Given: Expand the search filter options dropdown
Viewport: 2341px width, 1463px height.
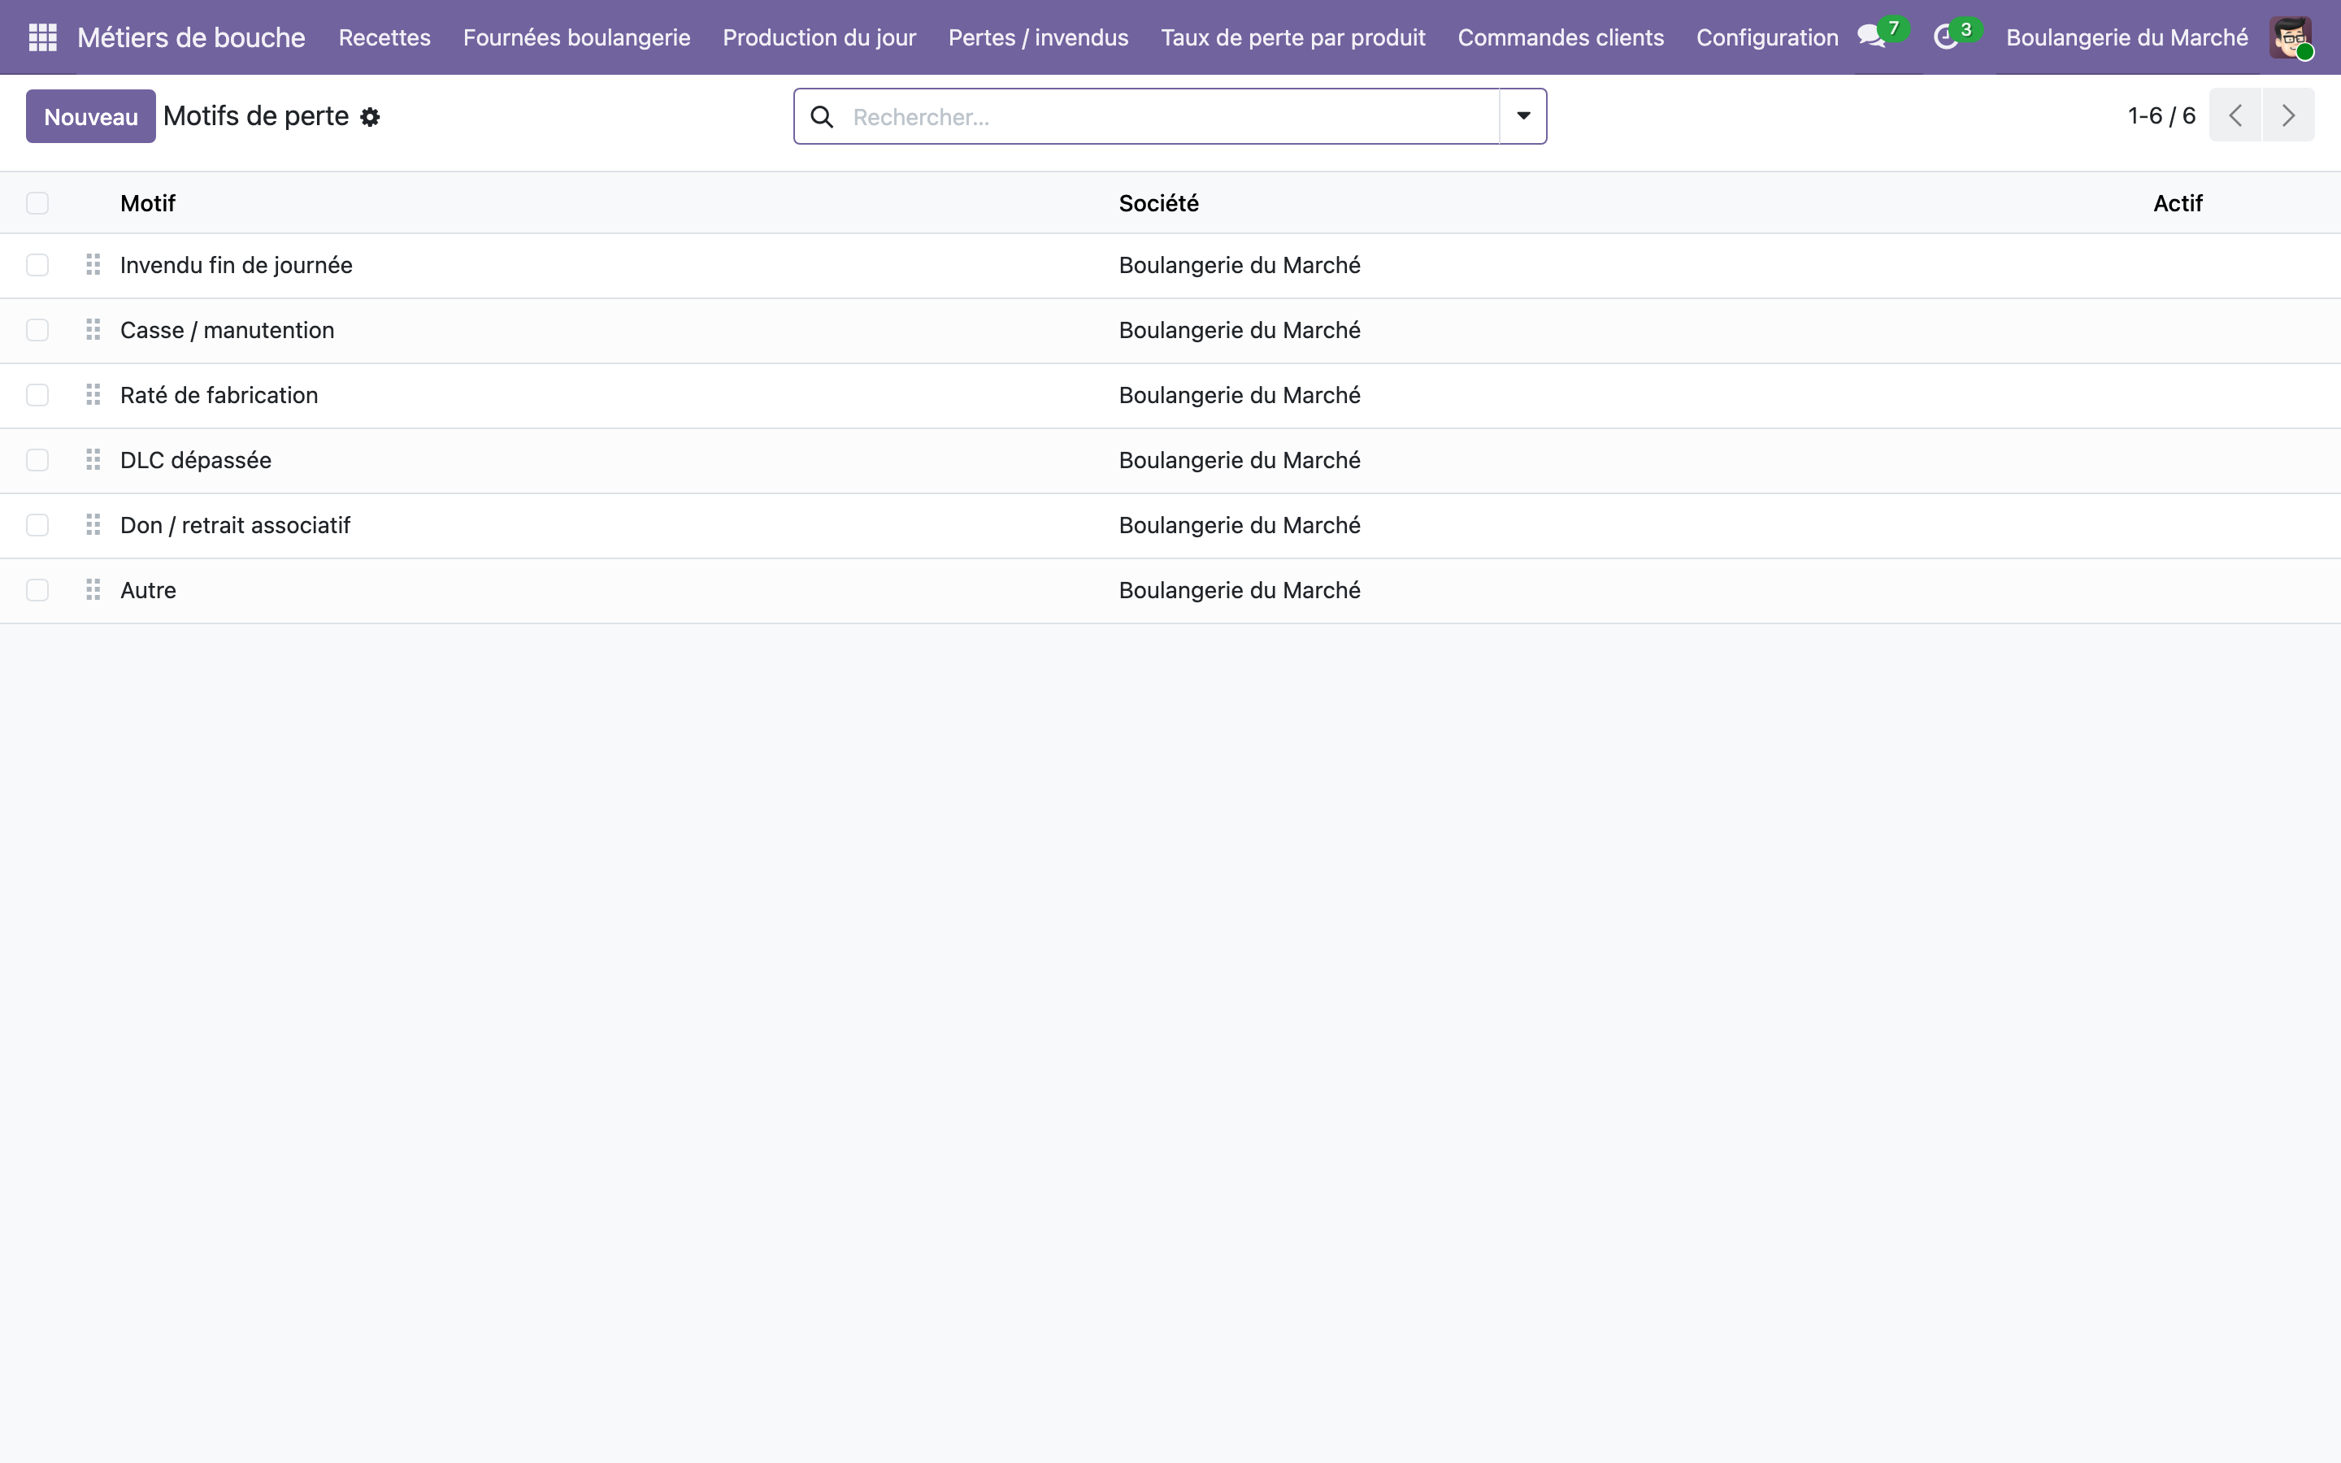Looking at the screenshot, I should [x=1522, y=116].
